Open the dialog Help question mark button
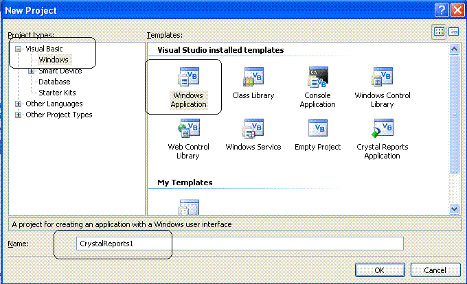Image resolution: width=467 pixels, height=284 pixels. coord(442,10)
